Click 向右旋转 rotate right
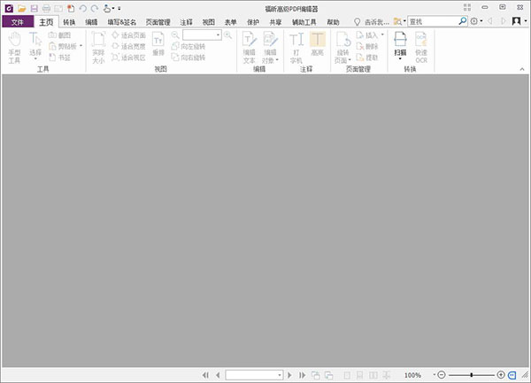Viewport: 531px width, 383px height. pyautogui.click(x=189, y=57)
